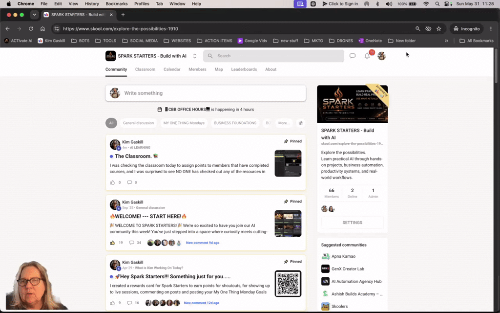Switch to the About tab
The width and height of the screenshot is (500, 313).
click(x=271, y=69)
